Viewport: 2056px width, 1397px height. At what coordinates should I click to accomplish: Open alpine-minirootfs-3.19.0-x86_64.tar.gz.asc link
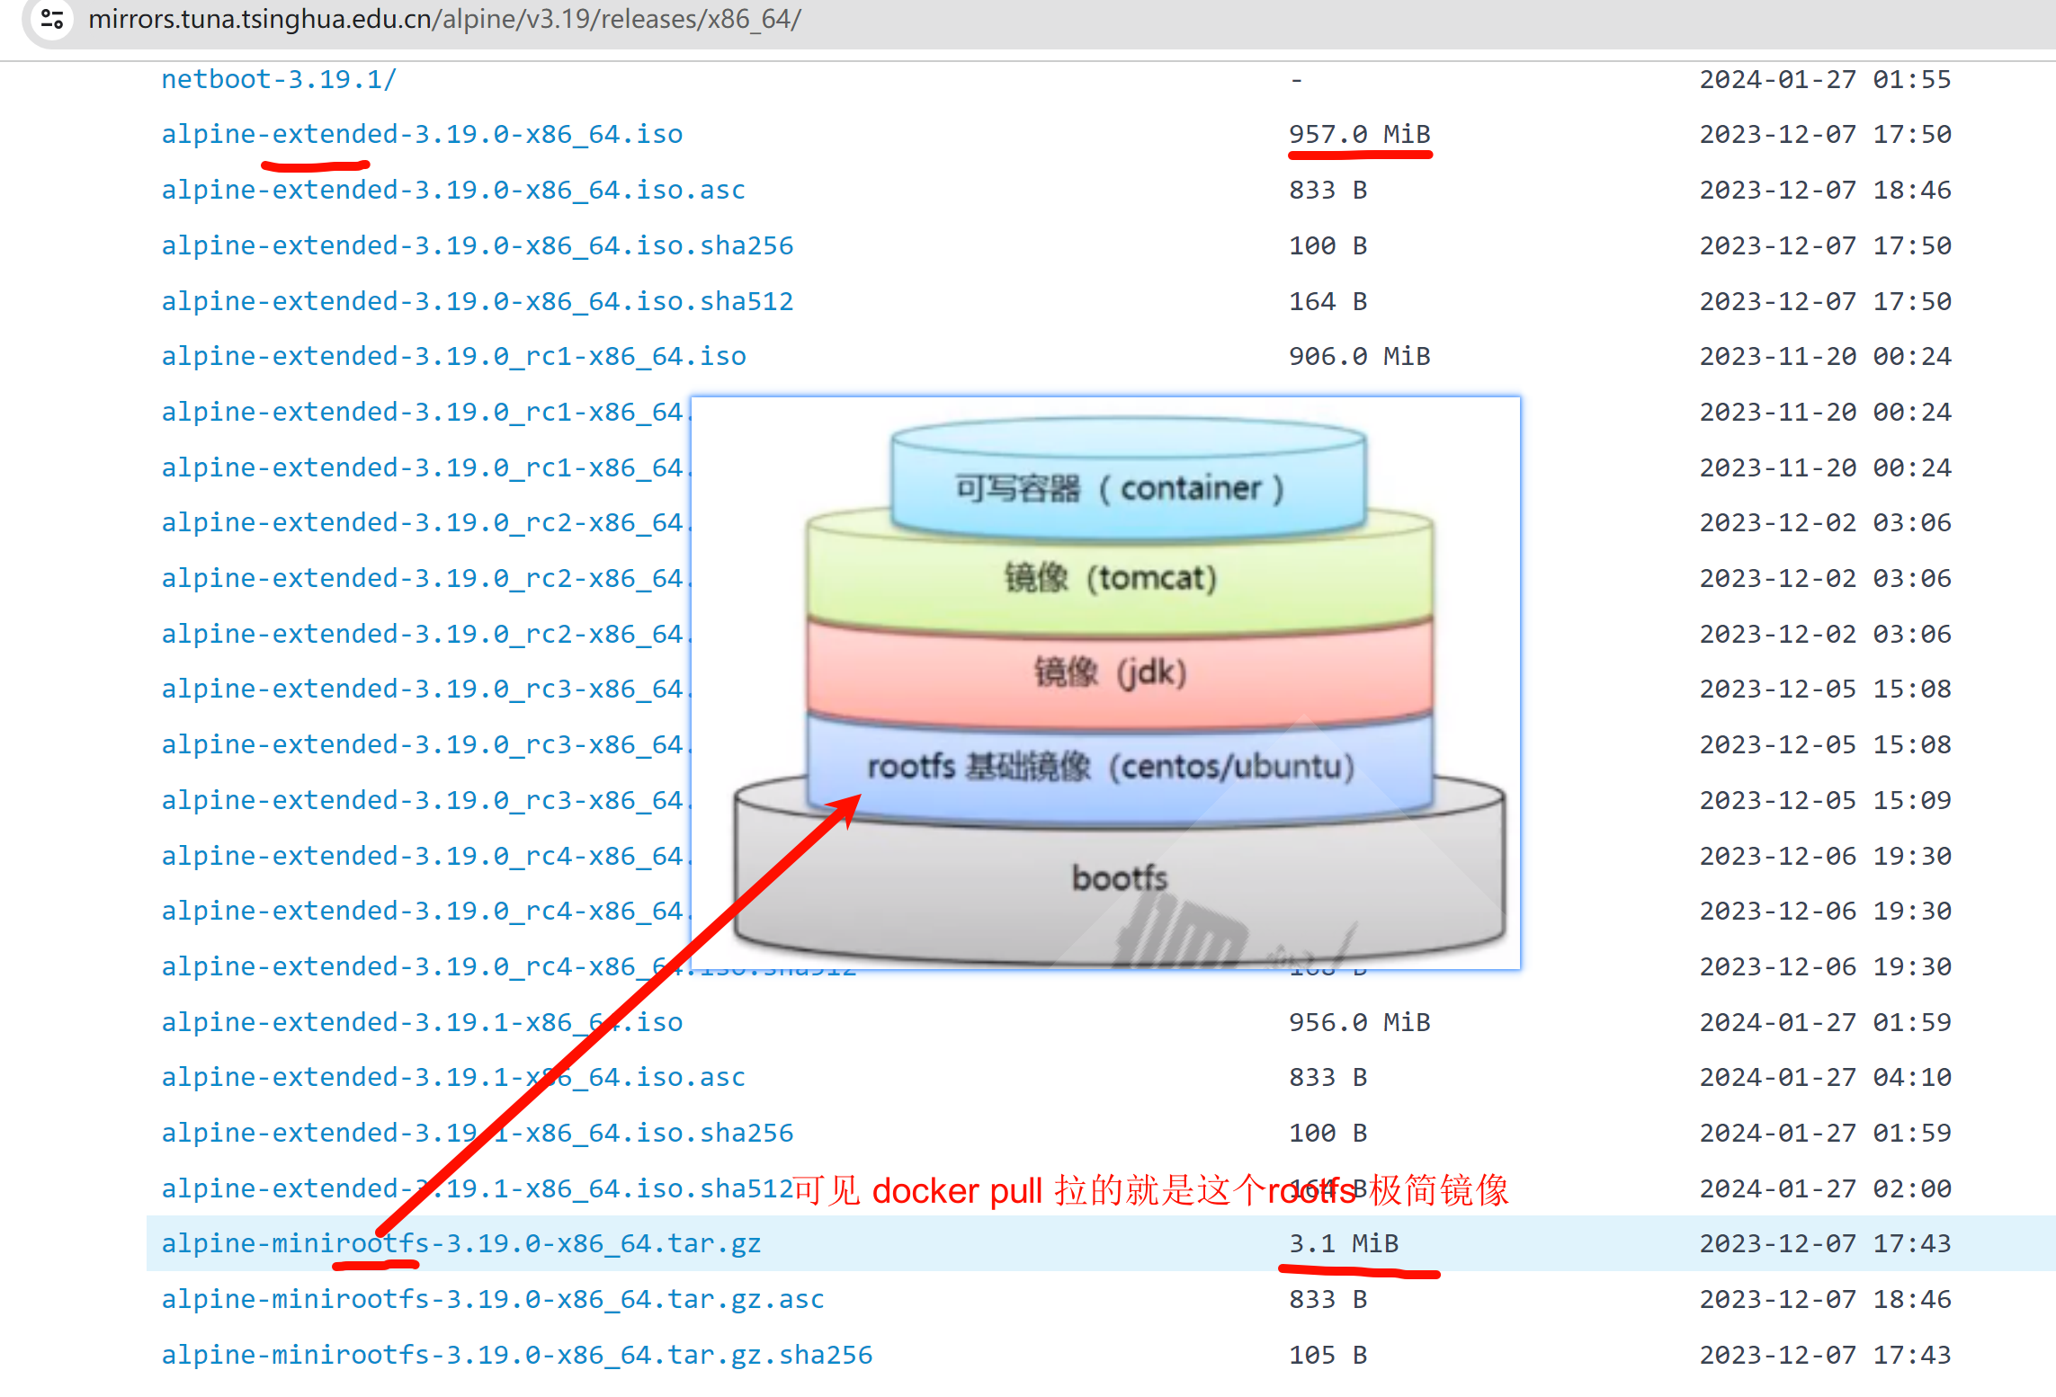point(492,1299)
